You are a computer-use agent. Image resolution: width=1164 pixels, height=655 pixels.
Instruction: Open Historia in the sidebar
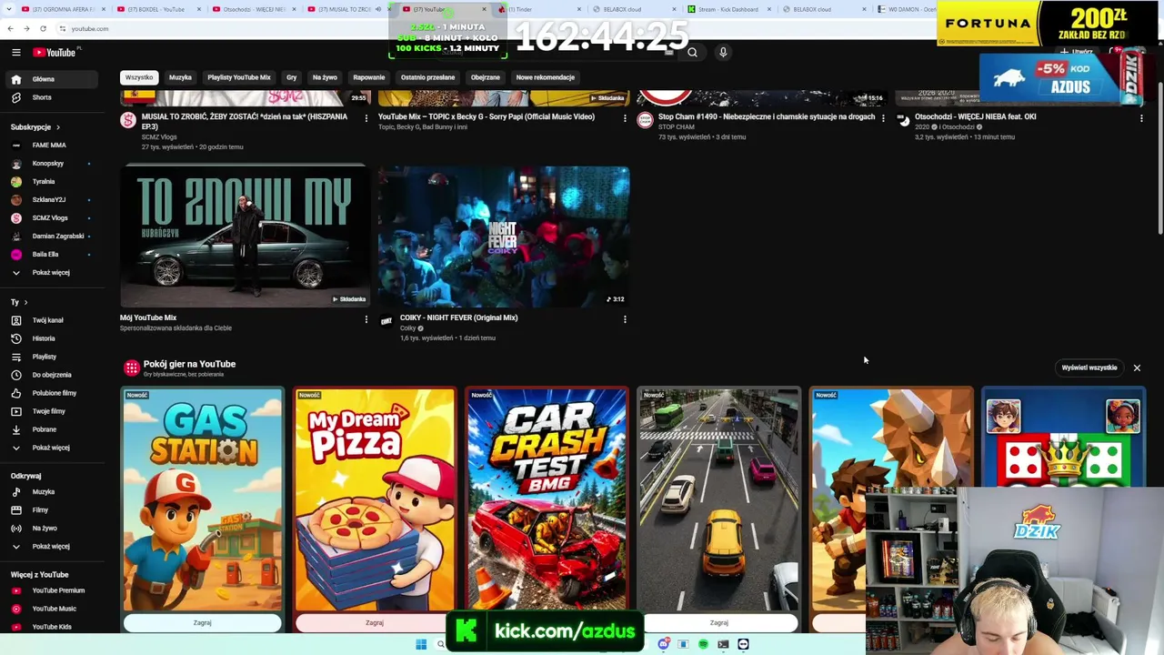coord(50,338)
